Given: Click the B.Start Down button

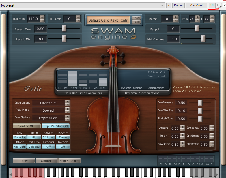Looking at the screenshot, I should tap(63, 137).
